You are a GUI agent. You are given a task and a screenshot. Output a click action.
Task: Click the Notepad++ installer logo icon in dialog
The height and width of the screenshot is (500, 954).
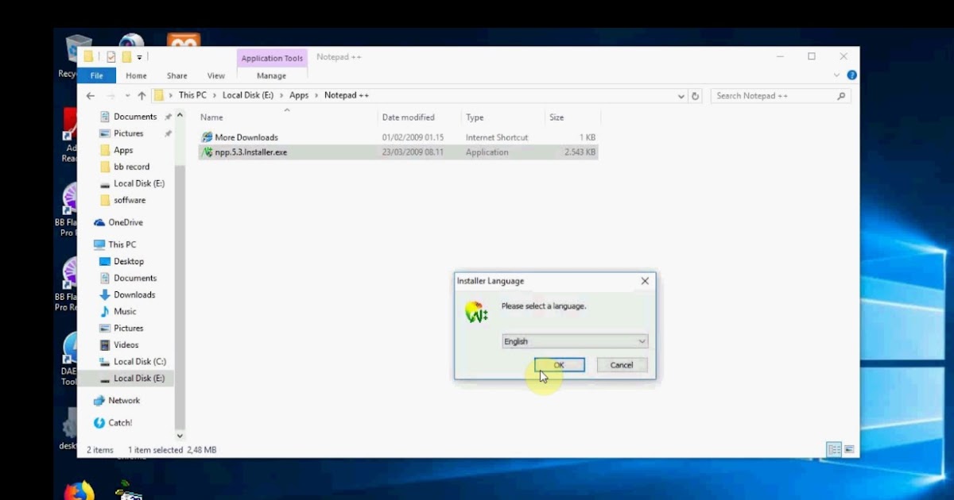click(476, 313)
